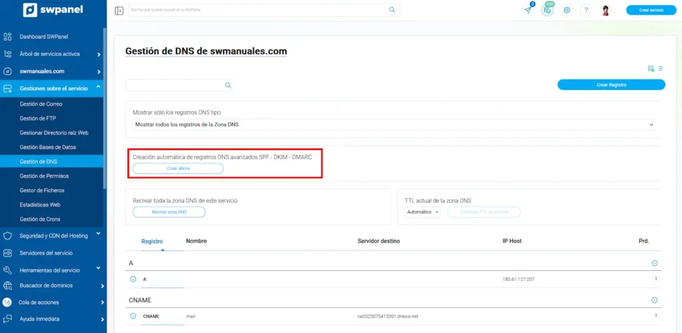The height and width of the screenshot is (333, 682).
Task: Click the Recrear zona DNS button
Action: pyautogui.click(x=169, y=212)
